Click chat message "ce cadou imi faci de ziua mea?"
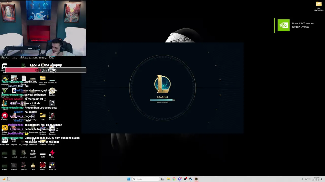 pyautogui.click(x=43, y=125)
